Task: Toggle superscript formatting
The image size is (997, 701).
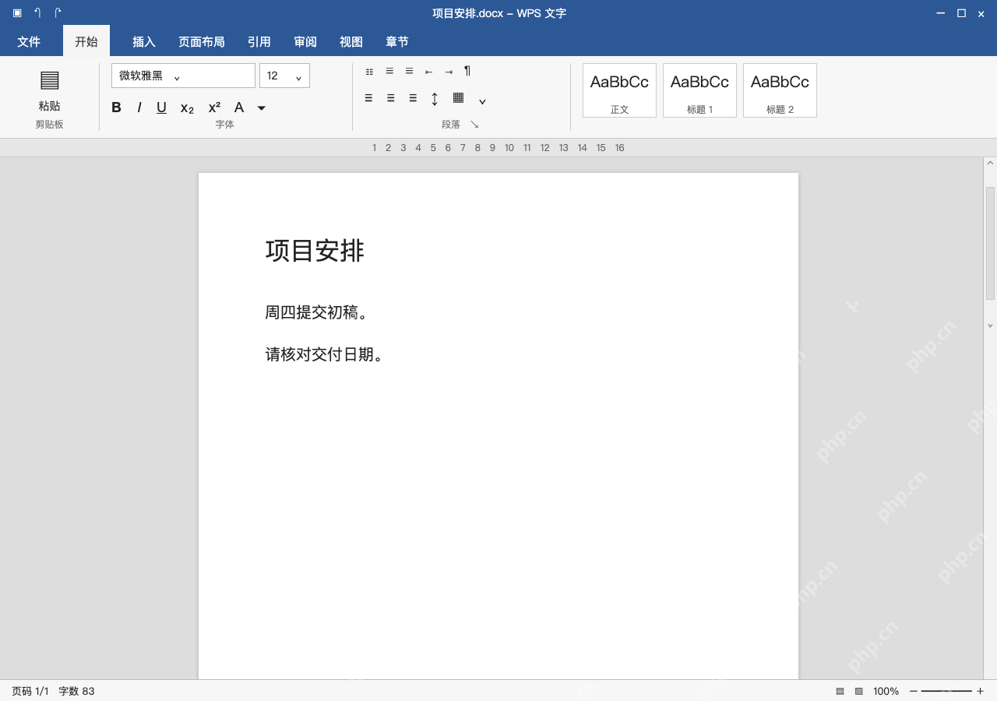Action: pyautogui.click(x=214, y=107)
